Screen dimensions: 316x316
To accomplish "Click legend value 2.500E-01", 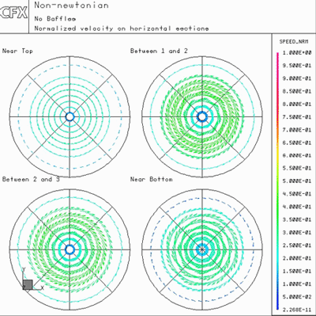I will click(297, 246).
